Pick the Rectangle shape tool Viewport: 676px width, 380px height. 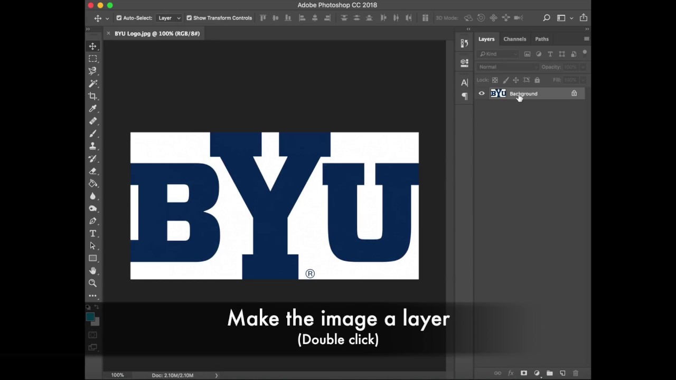pyautogui.click(x=93, y=258)
